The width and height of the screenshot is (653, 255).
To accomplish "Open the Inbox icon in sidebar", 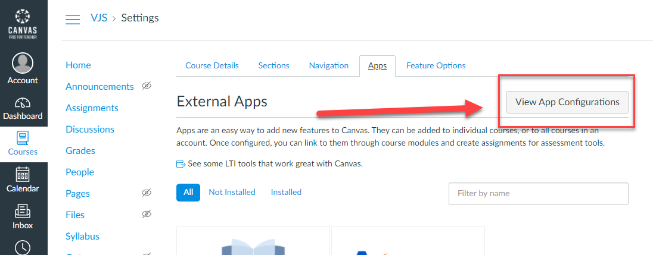I will 23,211.
